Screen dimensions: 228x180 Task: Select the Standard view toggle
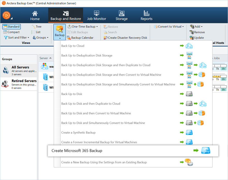click(11, 27)
